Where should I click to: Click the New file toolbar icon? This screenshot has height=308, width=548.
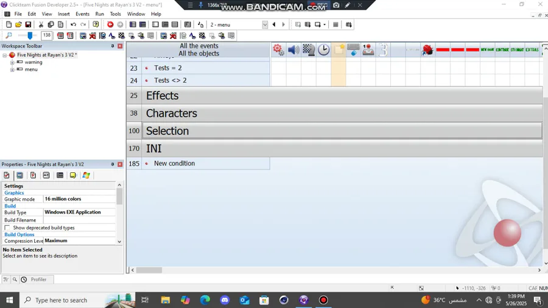9,24
